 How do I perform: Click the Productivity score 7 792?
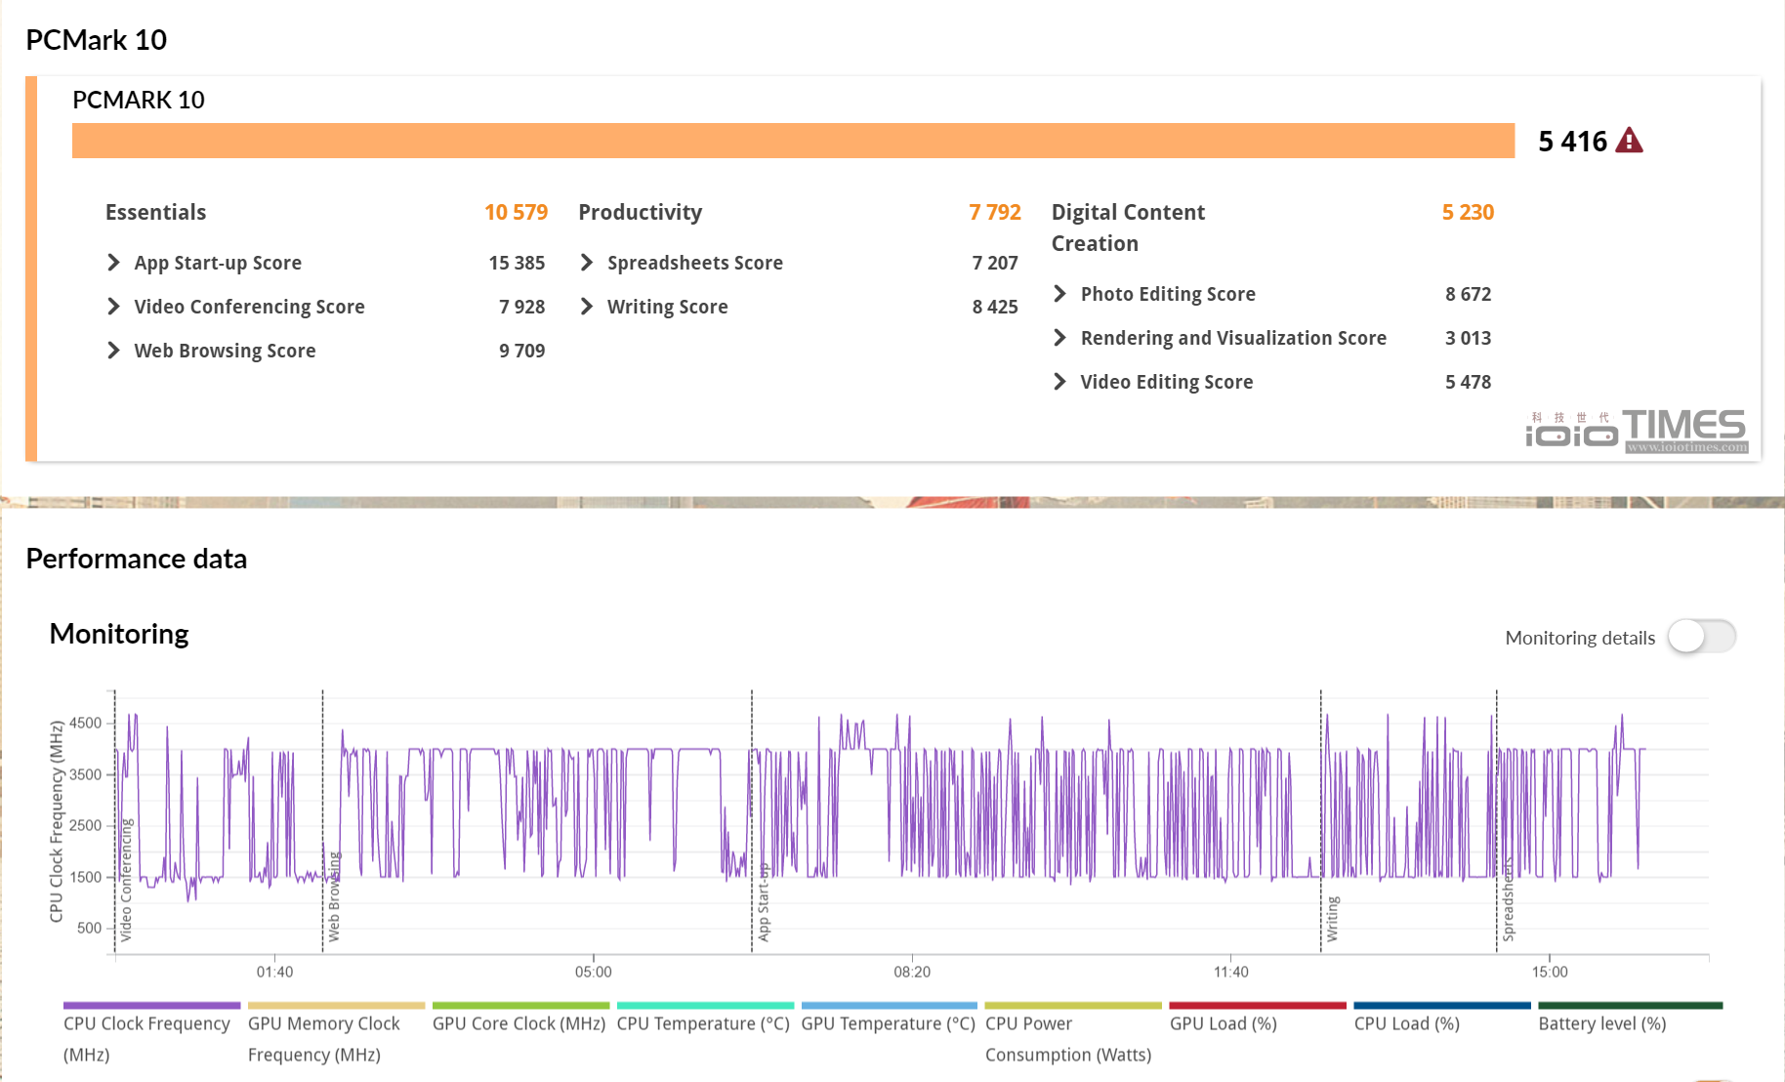(994, 212)
